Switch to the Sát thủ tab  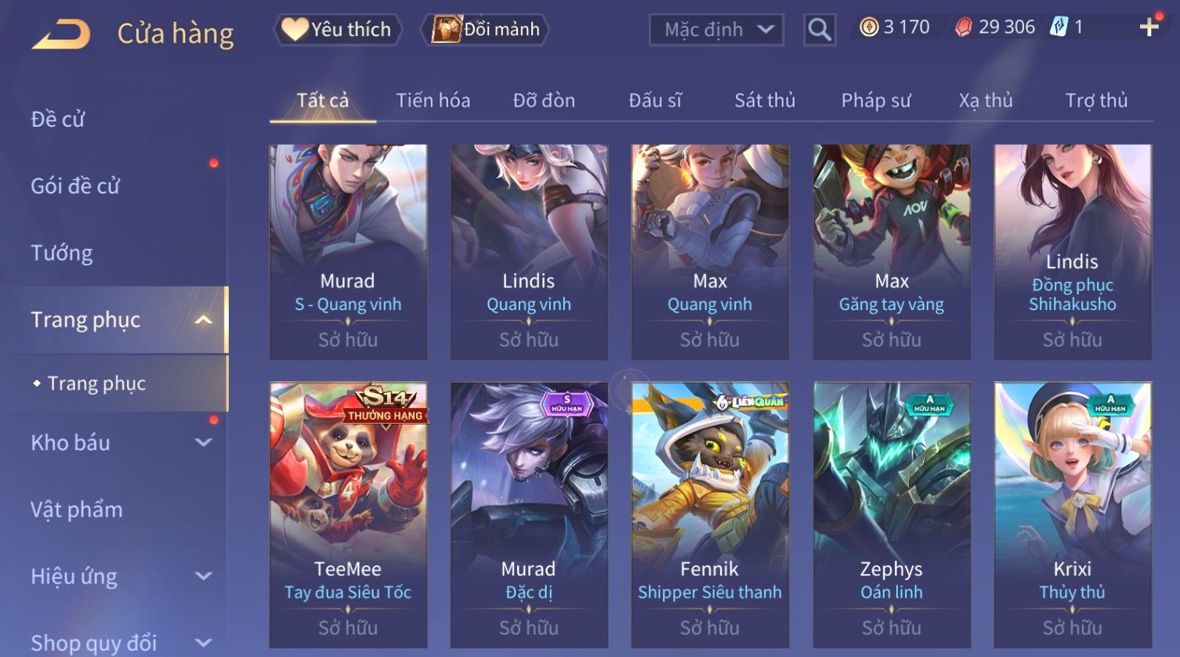tap(765, 100)
